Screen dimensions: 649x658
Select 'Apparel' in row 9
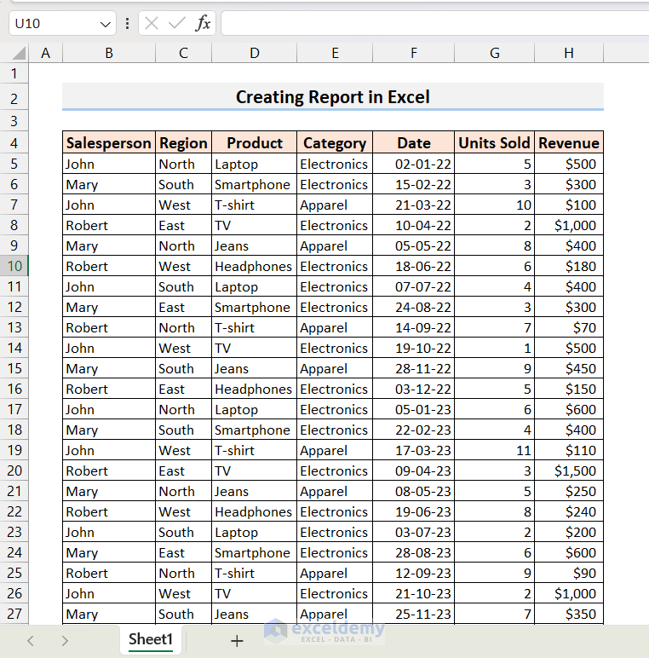point(335,245)
